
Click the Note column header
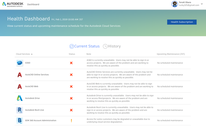click(x=89, y=54)
